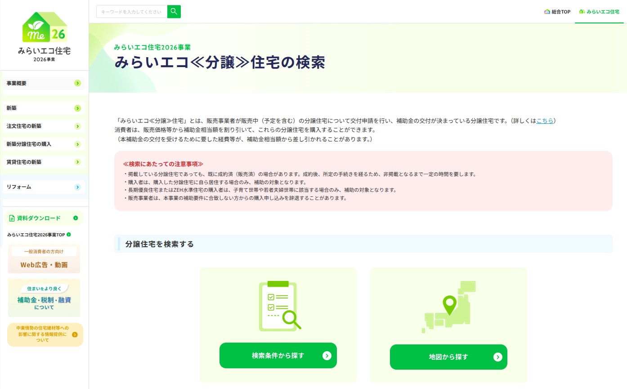This screenshot has width=627, height=389.
Task: Click the orange arrow on 中東情勢 banner
Action: (75, 335)
